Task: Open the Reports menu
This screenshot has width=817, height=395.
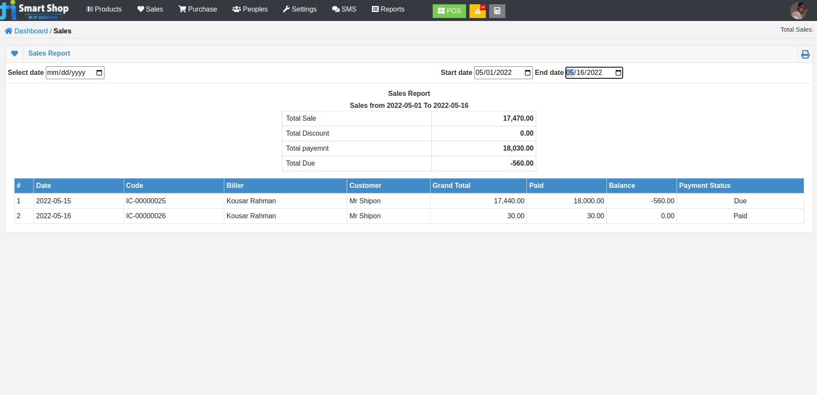Action: point(388,9)
